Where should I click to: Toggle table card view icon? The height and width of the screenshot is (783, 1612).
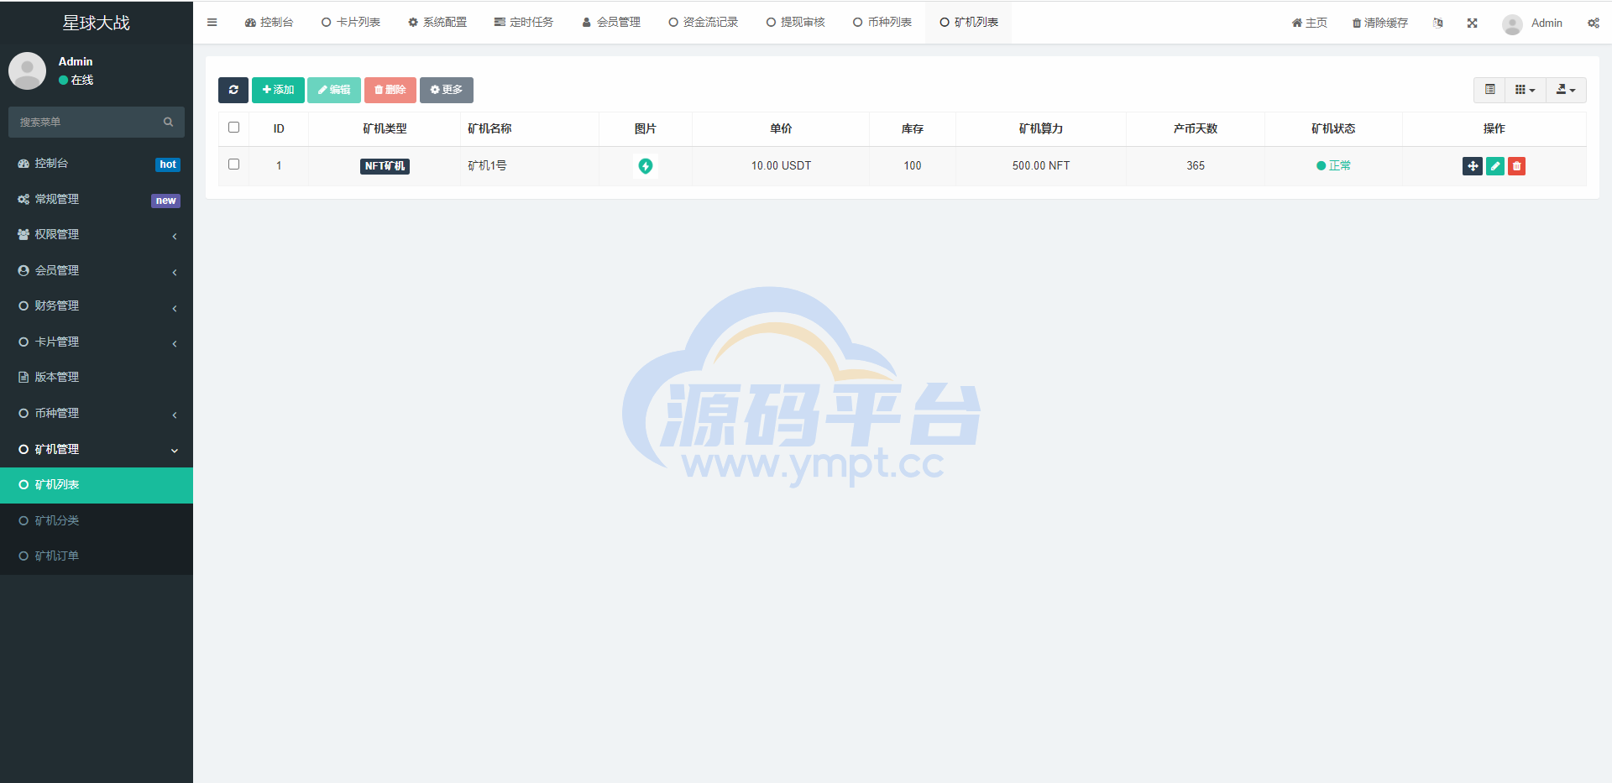[1490, 90]
